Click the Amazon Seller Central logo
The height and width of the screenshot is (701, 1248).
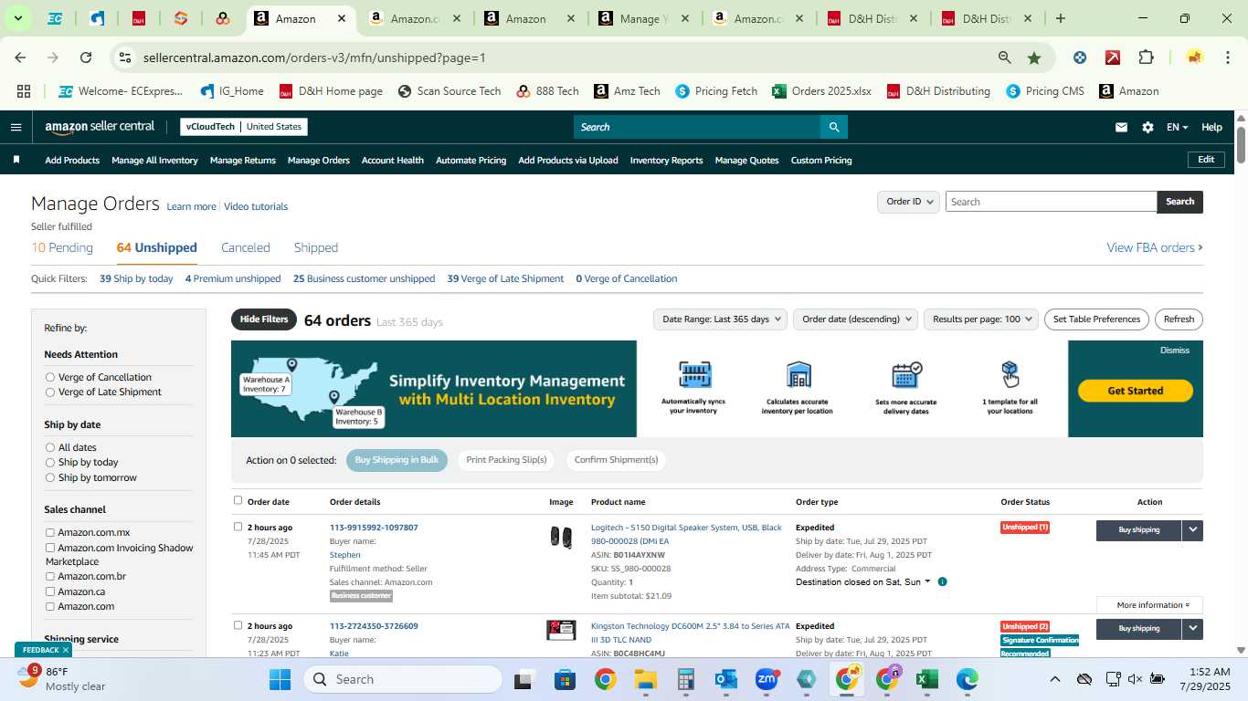[x=100, y=127]
